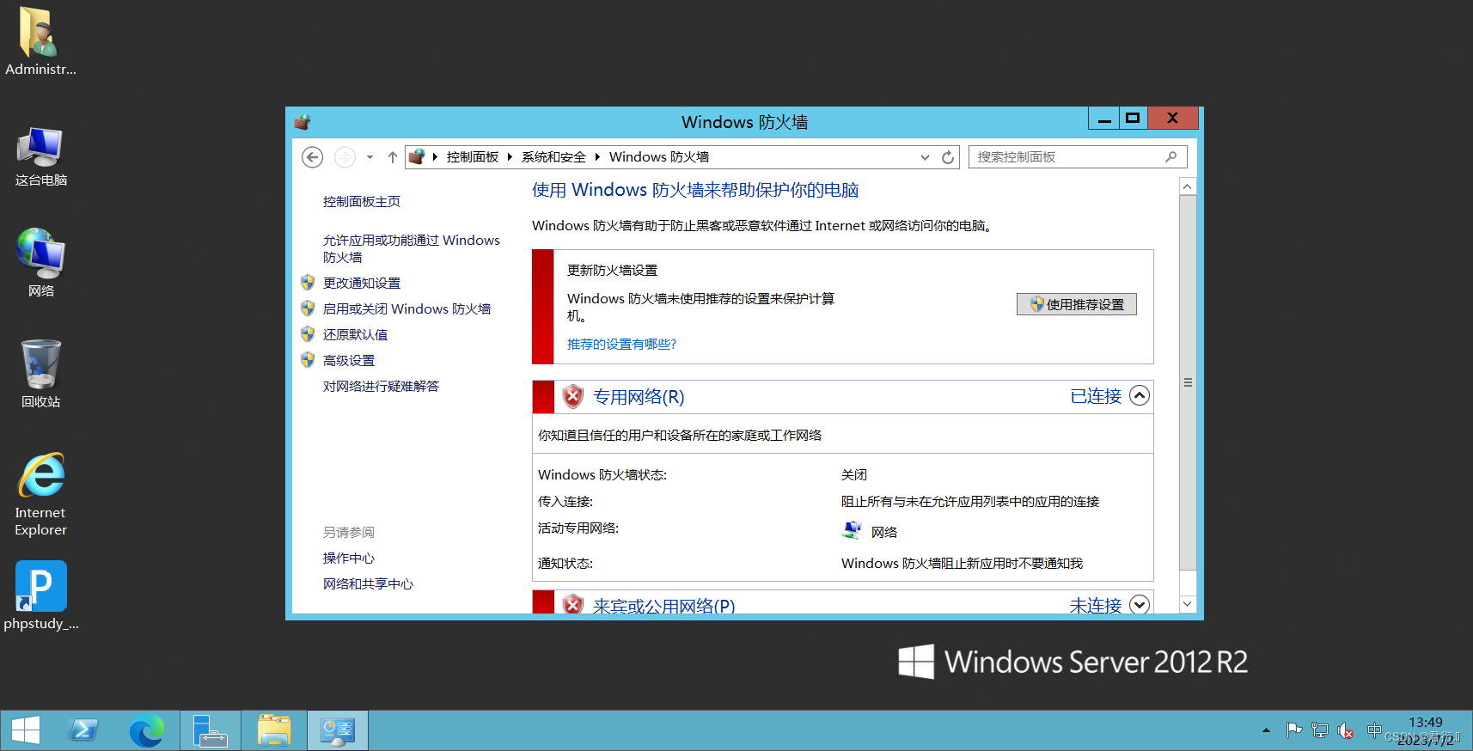Open address bar history dropdown

[925, 157]
